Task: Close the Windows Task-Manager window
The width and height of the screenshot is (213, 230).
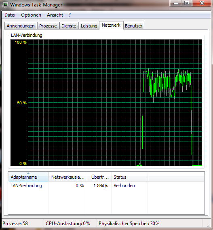Action: 202,3
